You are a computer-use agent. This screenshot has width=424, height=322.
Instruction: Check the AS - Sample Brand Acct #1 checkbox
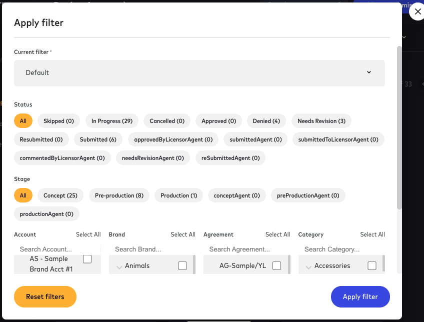(87, 258)
